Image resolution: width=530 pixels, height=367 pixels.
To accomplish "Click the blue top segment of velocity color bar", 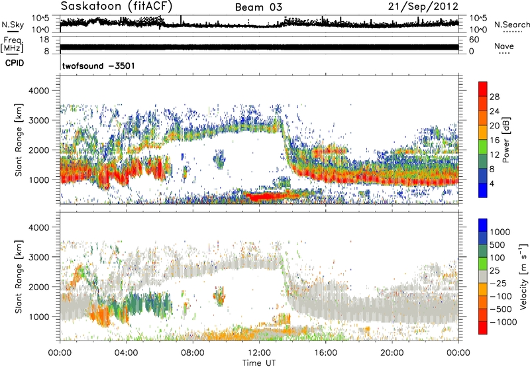I will 483,225.
